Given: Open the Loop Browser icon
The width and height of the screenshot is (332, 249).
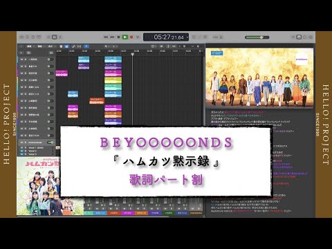Looking at the screenshot, I should coord(305,37).
